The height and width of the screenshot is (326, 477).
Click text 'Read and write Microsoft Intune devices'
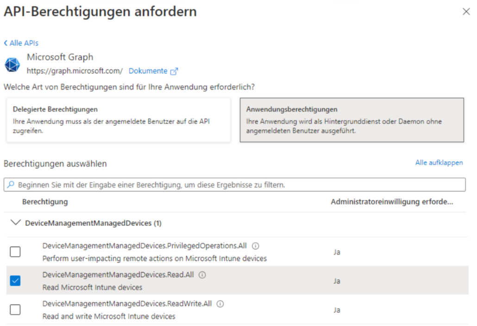pyautogui.click(x=109, y=316)
